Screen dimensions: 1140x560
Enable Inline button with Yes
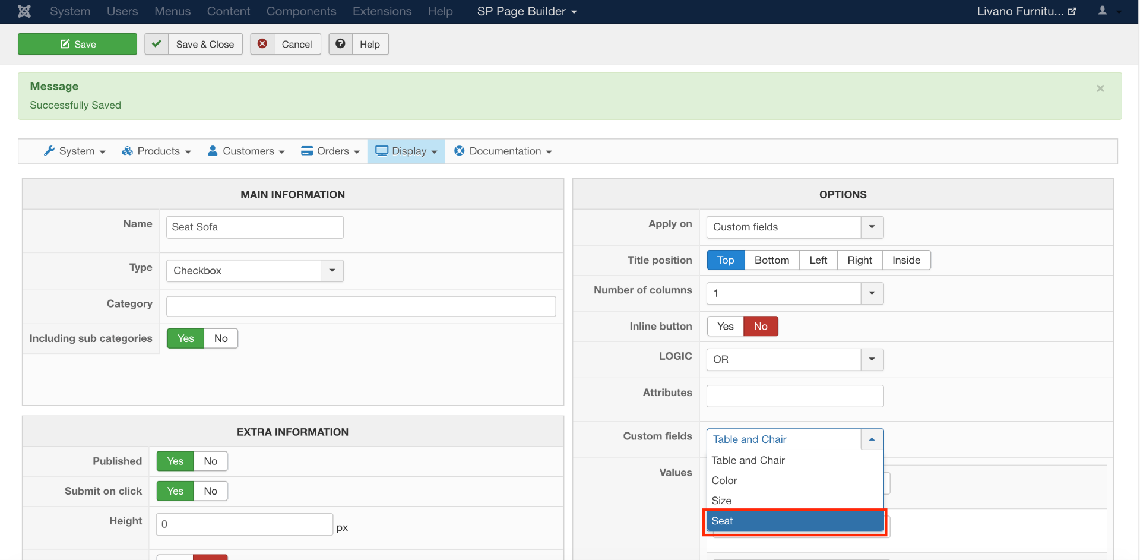(x=725, y=327)
